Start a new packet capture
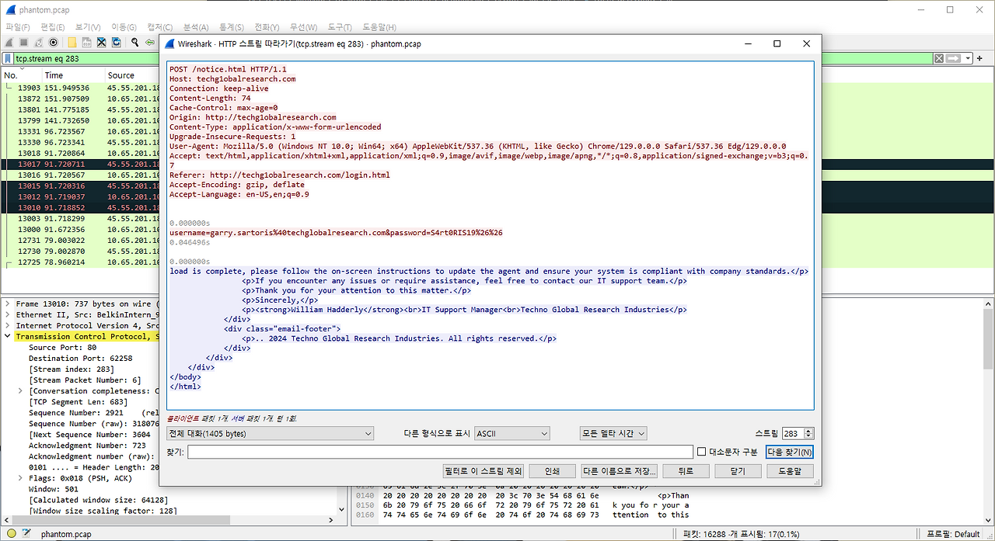This screenshot has height=541, width=995. click(10, 42)
